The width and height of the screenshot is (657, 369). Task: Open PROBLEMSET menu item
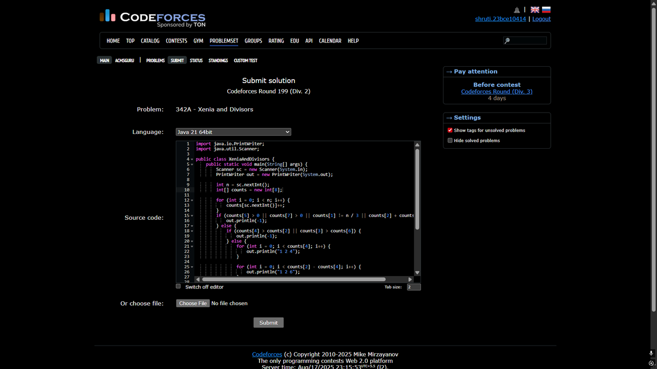[224, 41]
